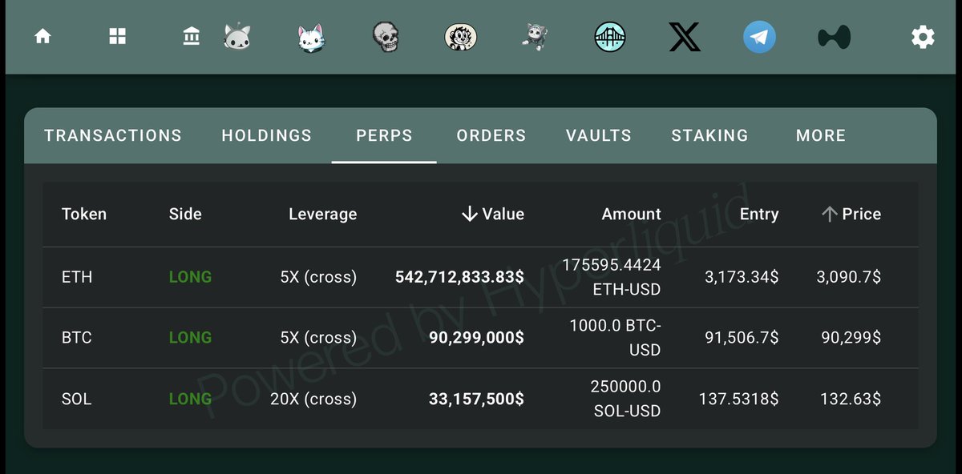Click the bank building icon
Screen dimensions: 962x474
point(191,37)
